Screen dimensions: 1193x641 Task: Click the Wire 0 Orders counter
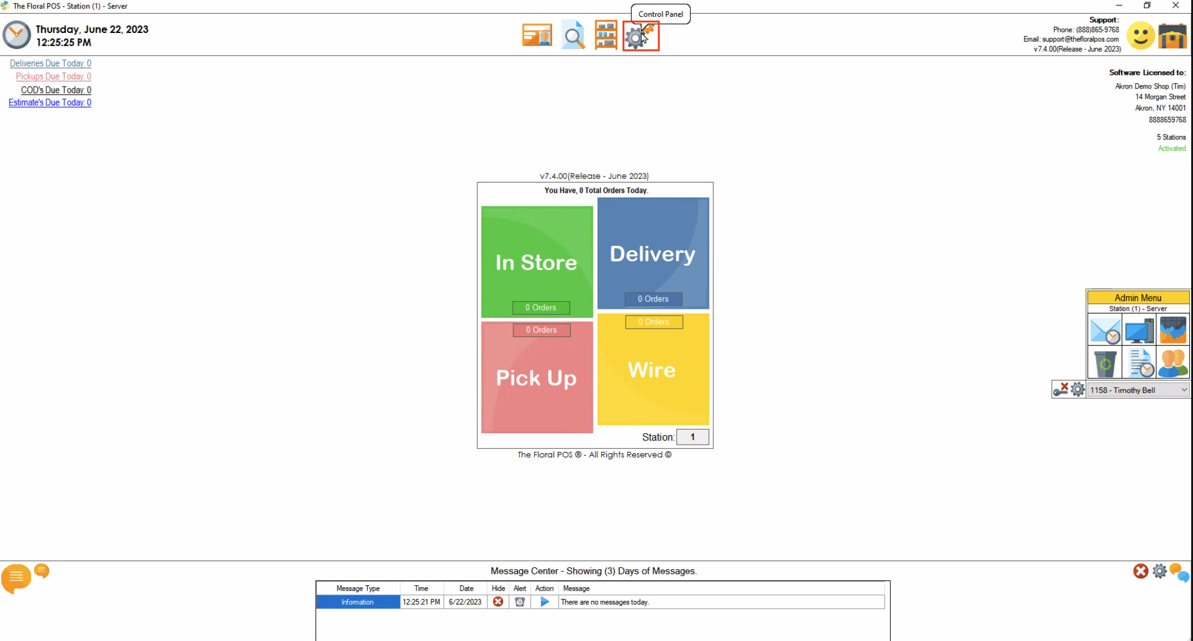(653, 322)
